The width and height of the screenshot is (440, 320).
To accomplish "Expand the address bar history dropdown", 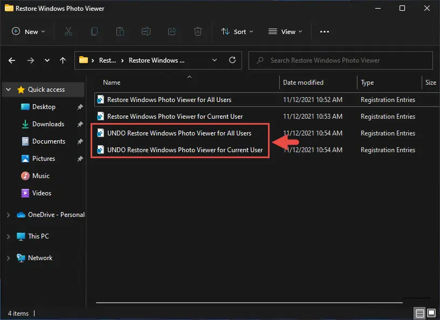I will click(215, 60).
